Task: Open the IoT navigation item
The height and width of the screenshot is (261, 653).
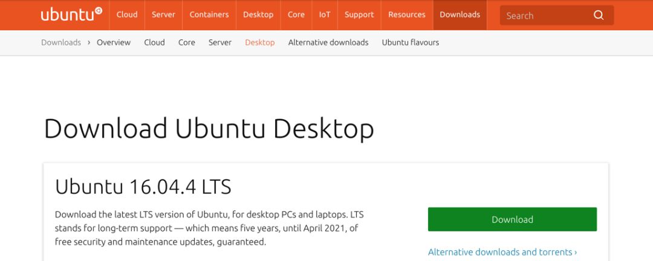Action: coord(325,14)
